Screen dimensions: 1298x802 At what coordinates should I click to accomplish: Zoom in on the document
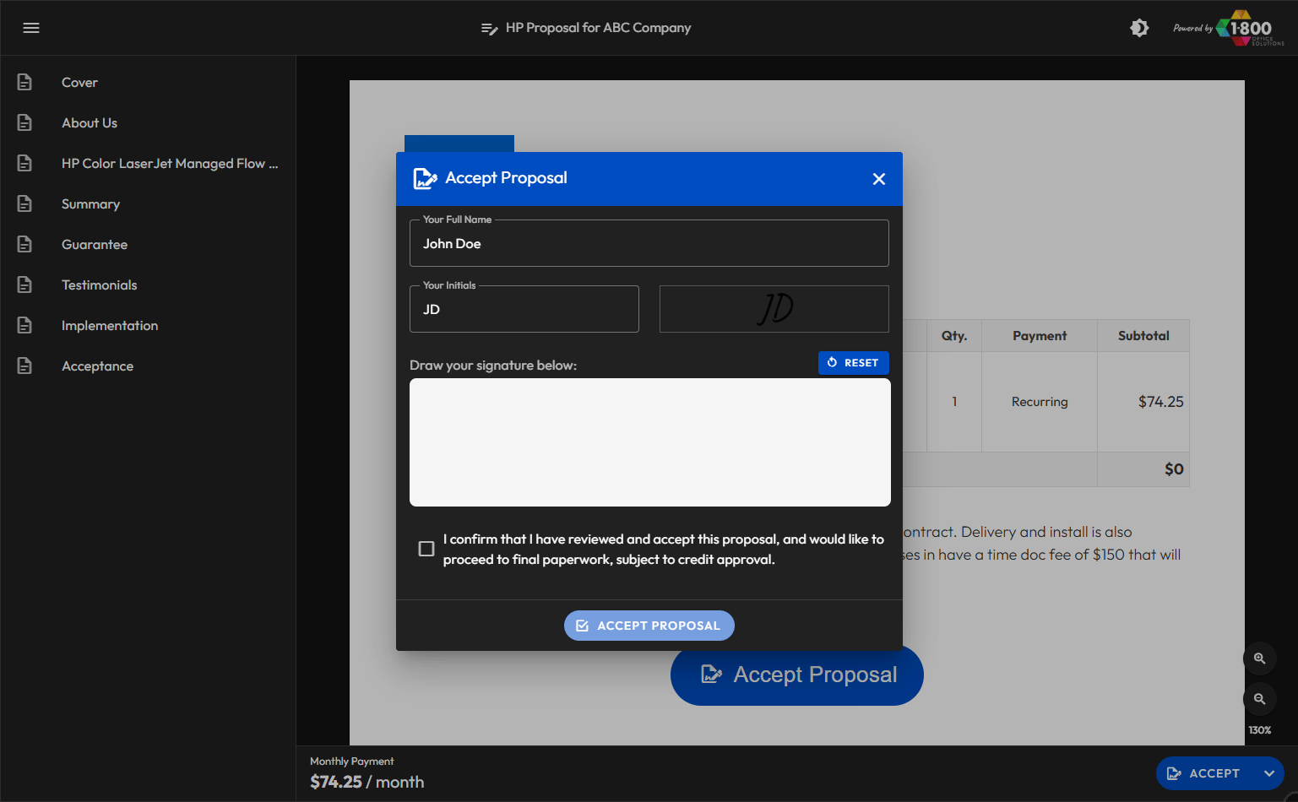pos(1259,658)
